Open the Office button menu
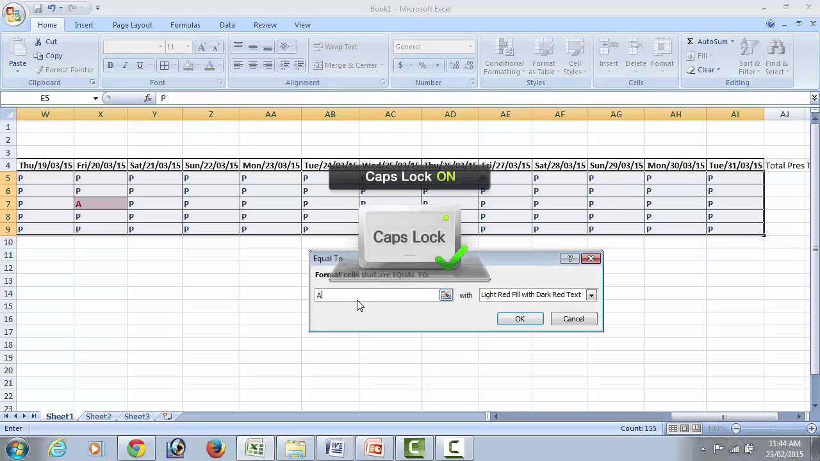 click(13, 14)
